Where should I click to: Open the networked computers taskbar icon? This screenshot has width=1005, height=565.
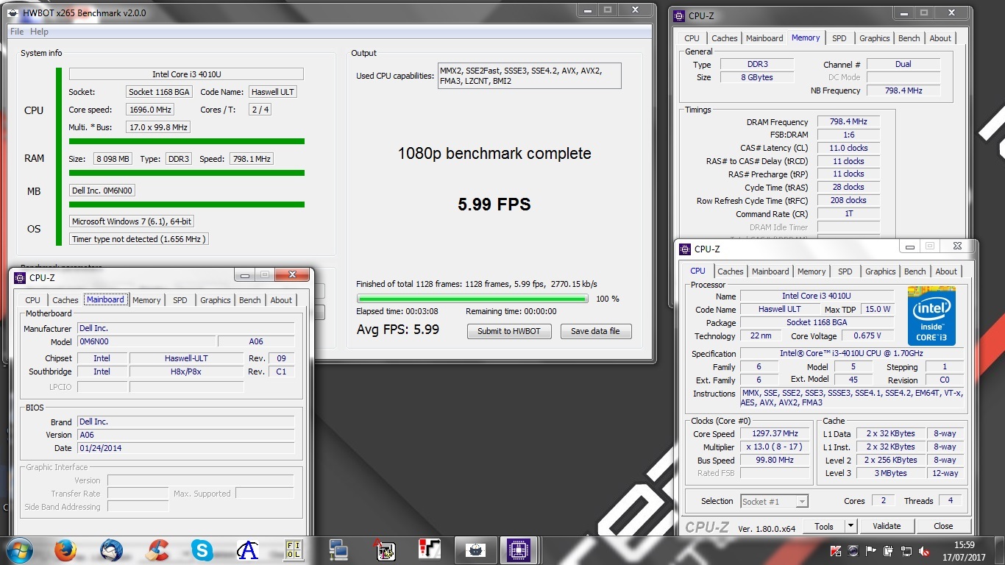pyautogui.click(x=338, y=550)
